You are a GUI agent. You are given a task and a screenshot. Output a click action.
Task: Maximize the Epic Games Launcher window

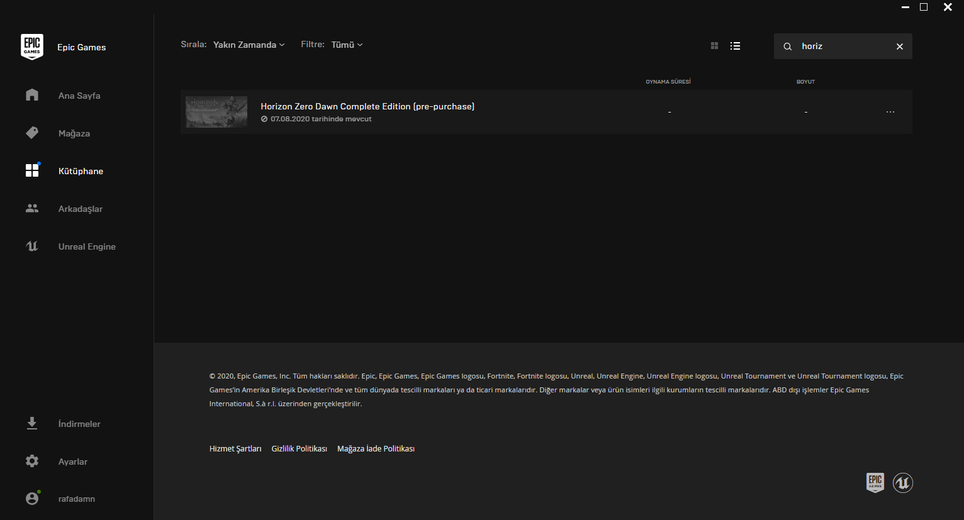click(x=924, y=7)
